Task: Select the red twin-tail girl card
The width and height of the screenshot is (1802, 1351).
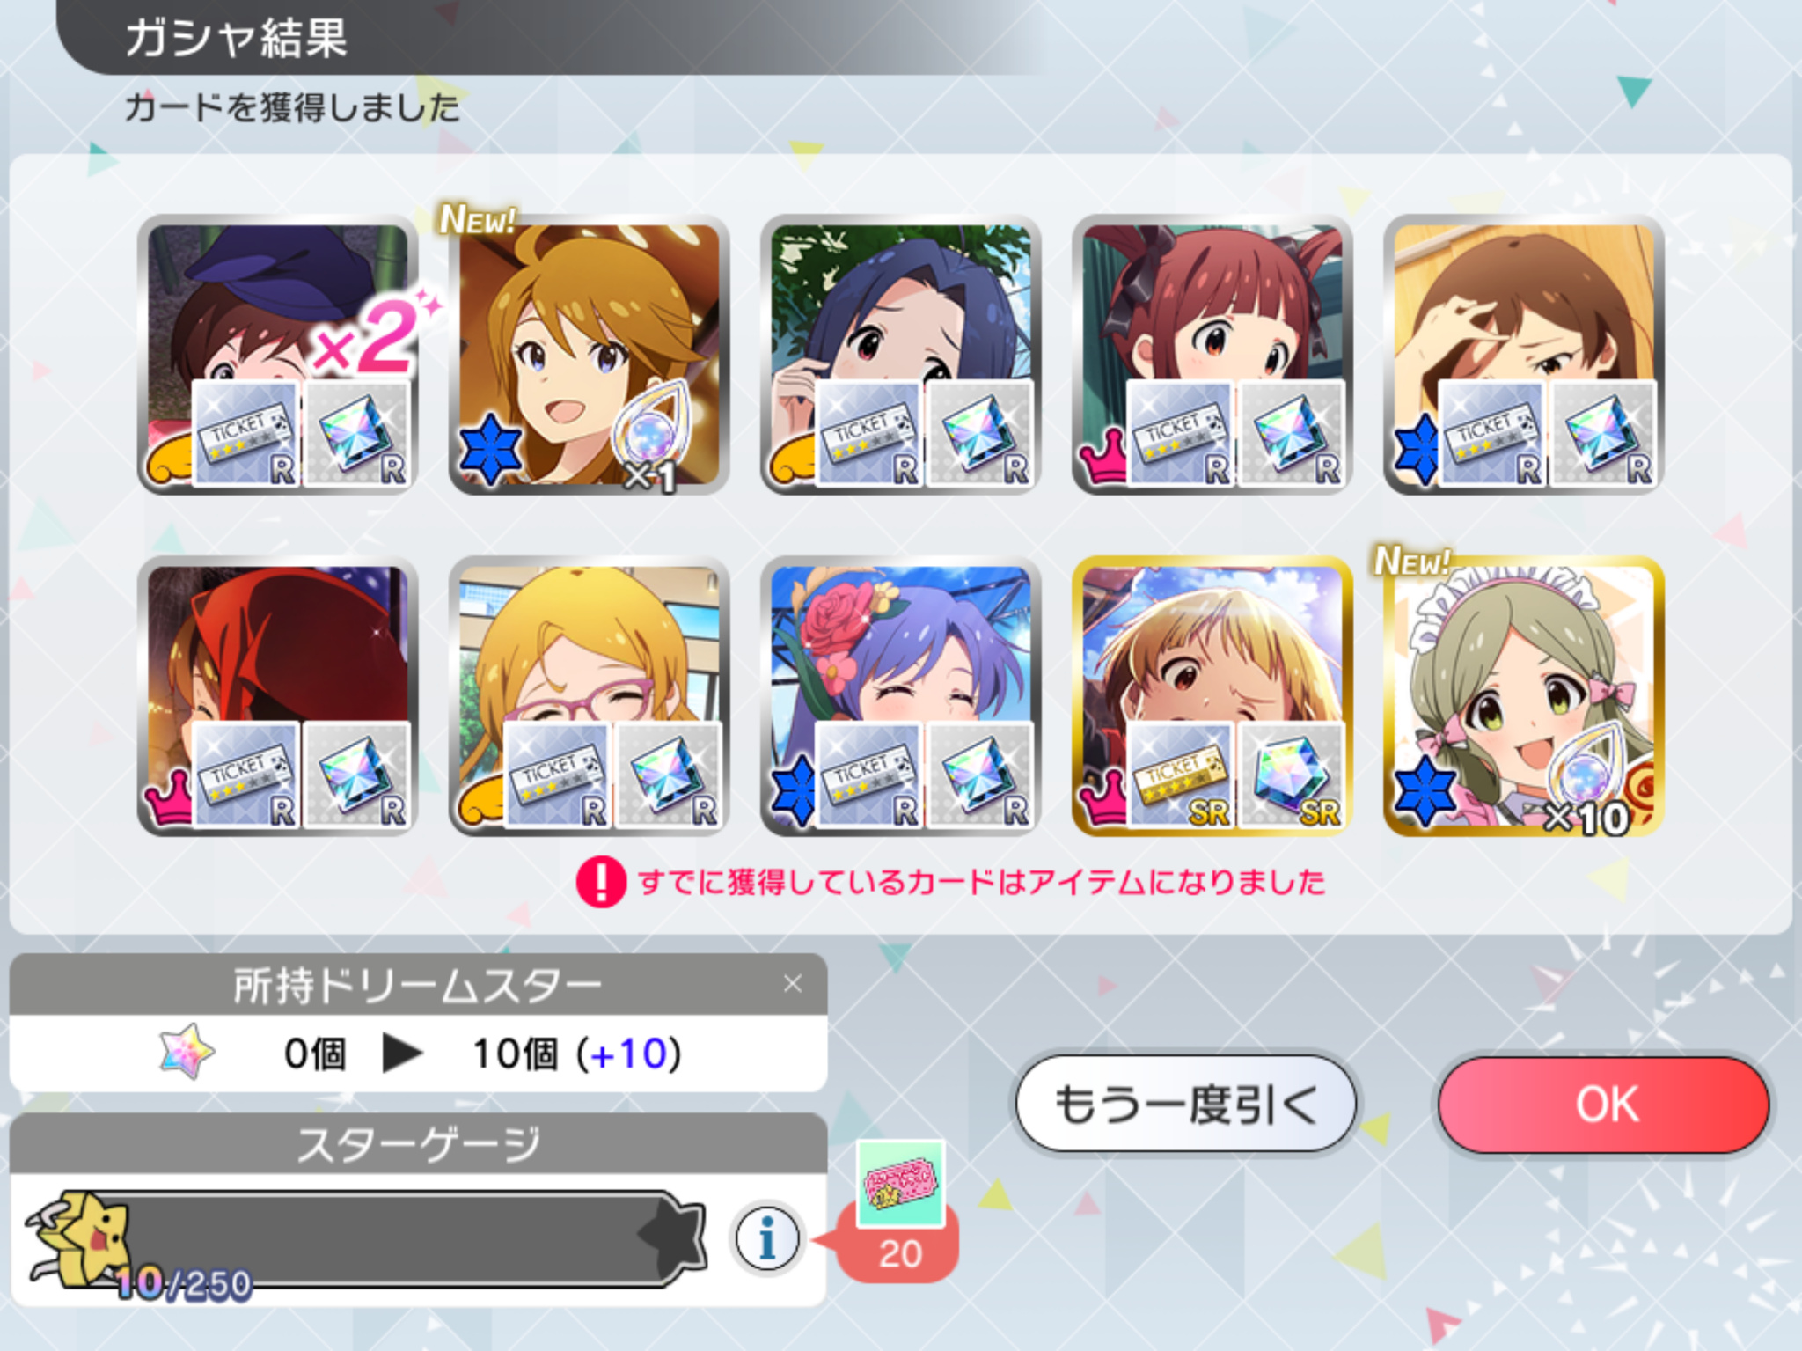Action: 1212,355
